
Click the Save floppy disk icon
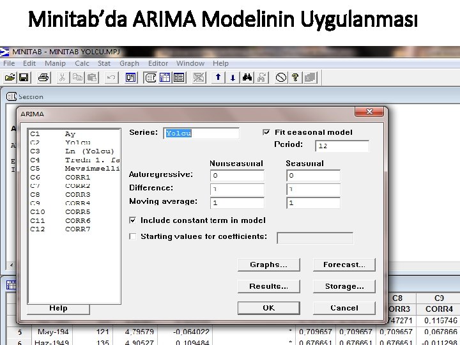tap(24, 77)
